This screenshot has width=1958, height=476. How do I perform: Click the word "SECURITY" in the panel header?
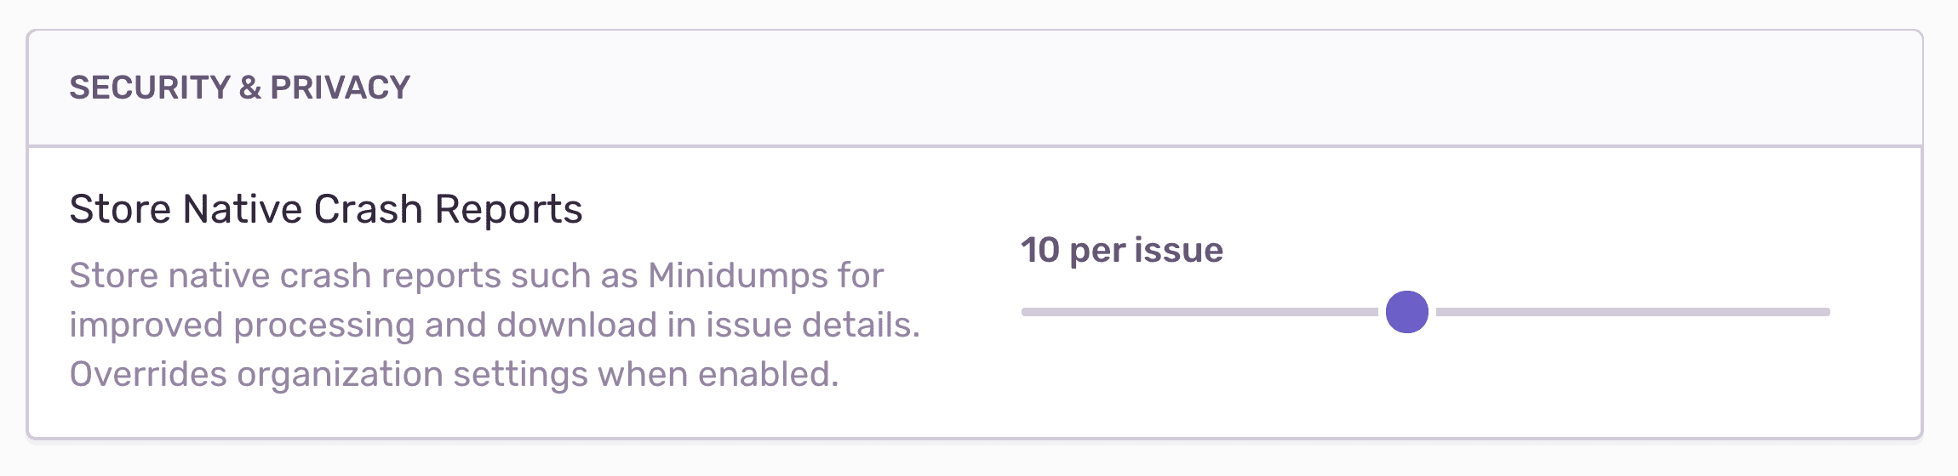pos(150,88)
